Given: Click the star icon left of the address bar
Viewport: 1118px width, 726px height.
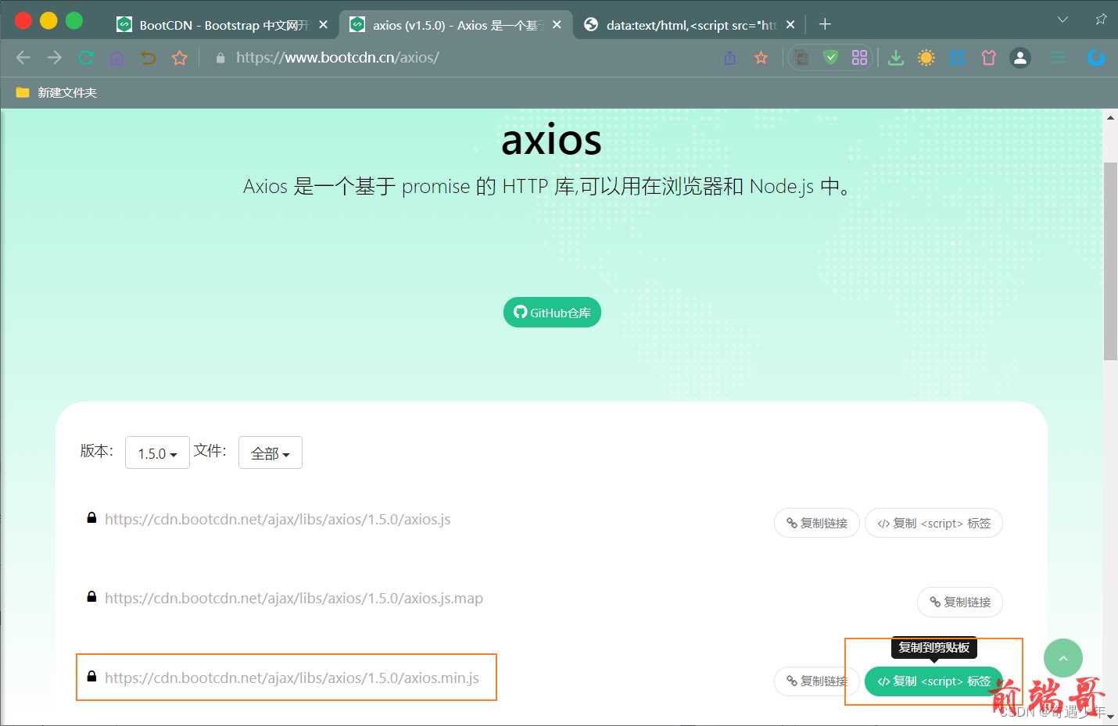Looking at the screenshot, I should point(180,58).
